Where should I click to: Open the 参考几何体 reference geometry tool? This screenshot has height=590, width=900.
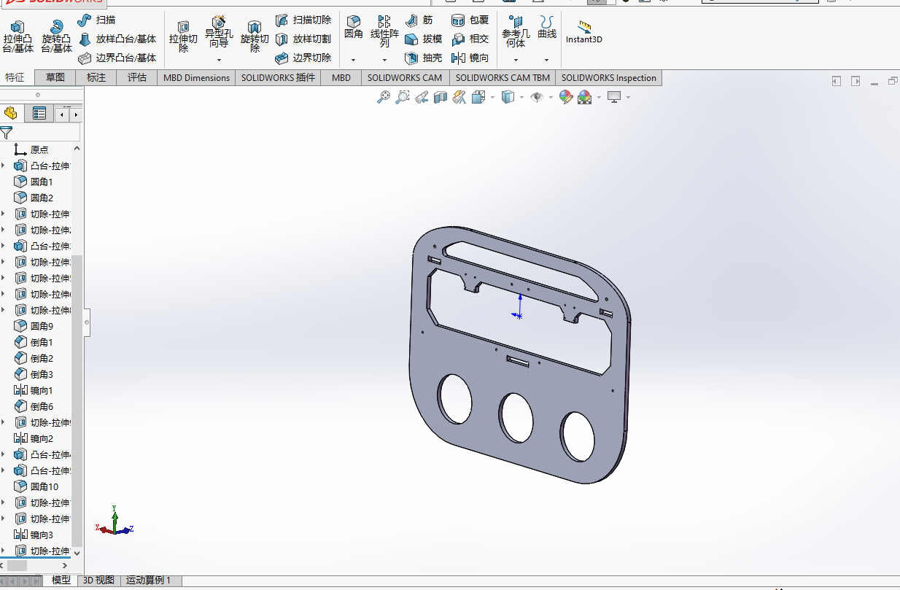(x=516, y=32)
